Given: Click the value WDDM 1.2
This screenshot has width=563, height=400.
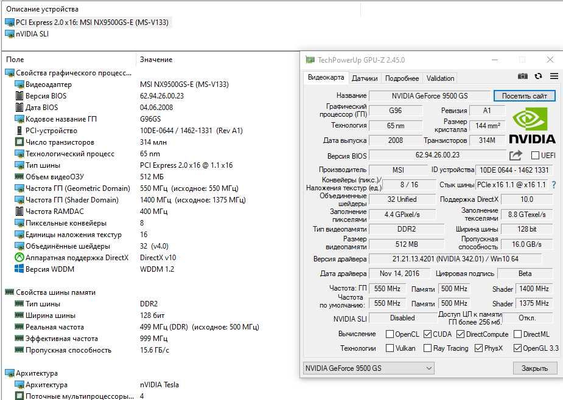Looking at the screenshot, I should 157,269.
